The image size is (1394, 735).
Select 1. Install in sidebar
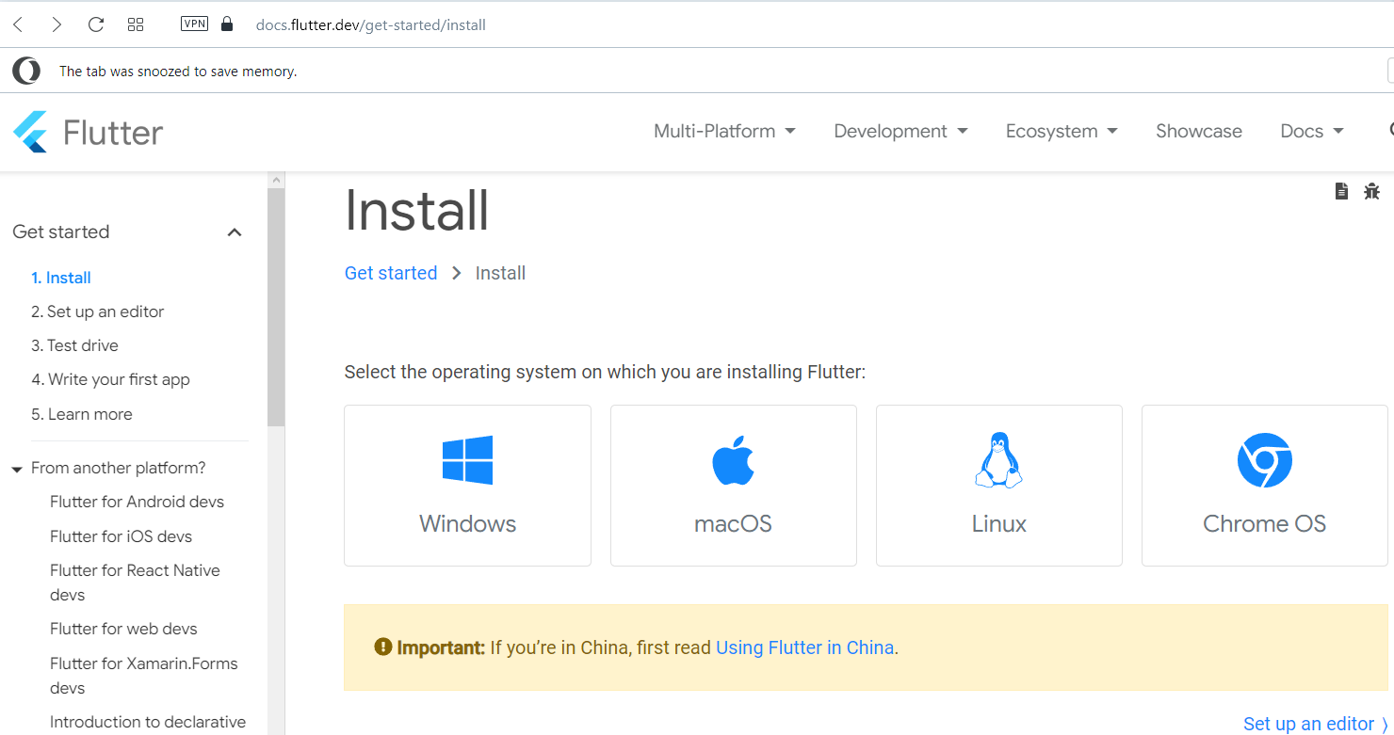(x=61, y=278)
